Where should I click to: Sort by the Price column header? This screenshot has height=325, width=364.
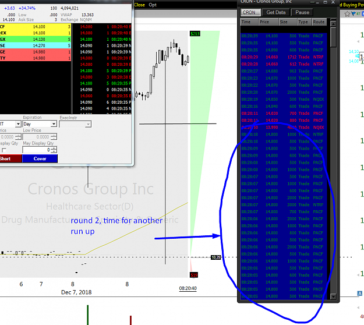(x=268, y=22)
